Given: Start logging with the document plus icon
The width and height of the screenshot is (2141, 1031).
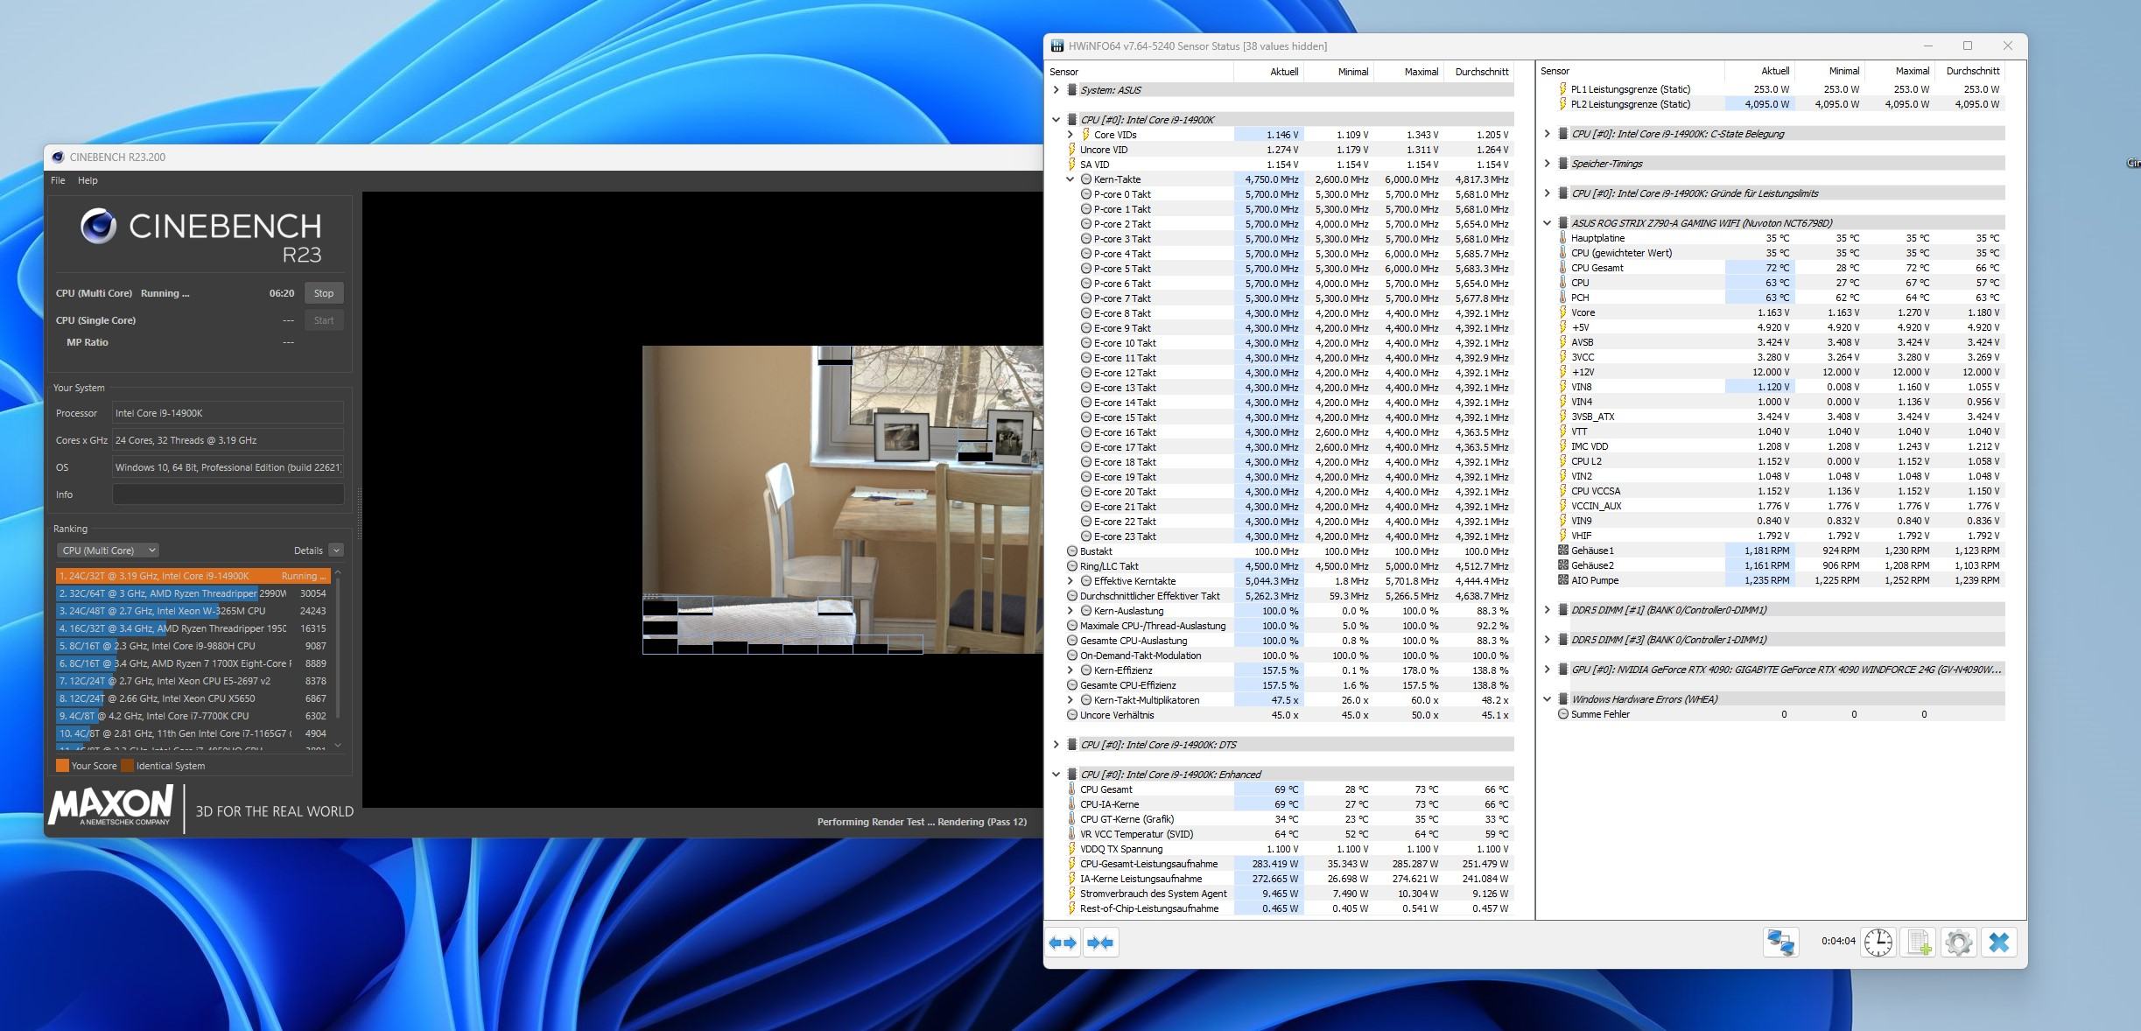Looking at the screenshot, I should coord(1918,942).
